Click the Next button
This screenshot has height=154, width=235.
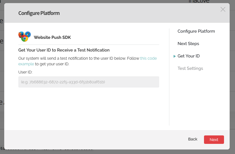(214, 140)
